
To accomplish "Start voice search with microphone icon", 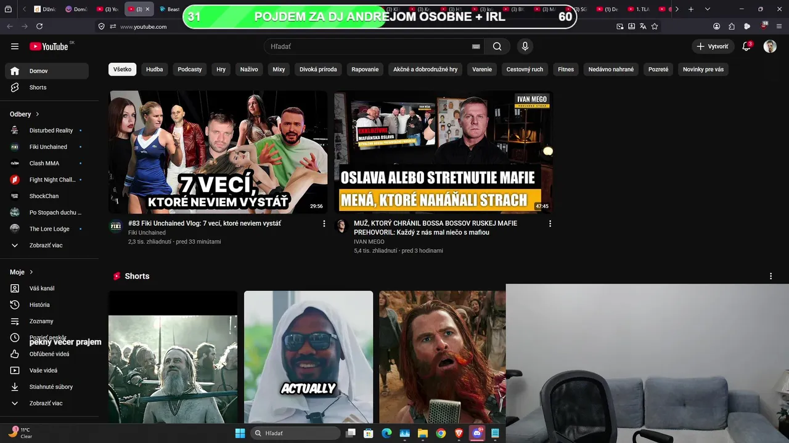I will pos(525,46).
